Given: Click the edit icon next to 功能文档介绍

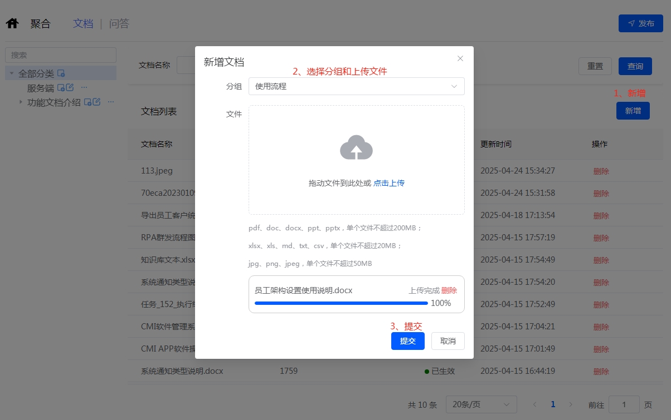Looking at the screenshot, I should 97,102.
